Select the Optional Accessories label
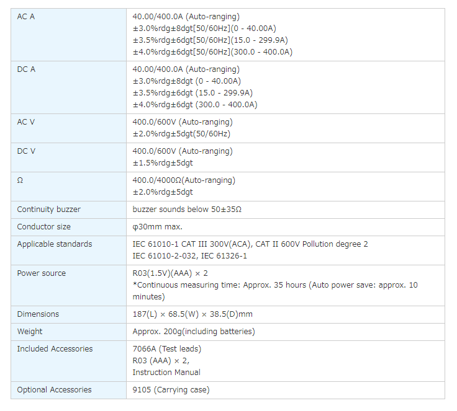This screenshot has height=411, width=457. pos(54,390)
